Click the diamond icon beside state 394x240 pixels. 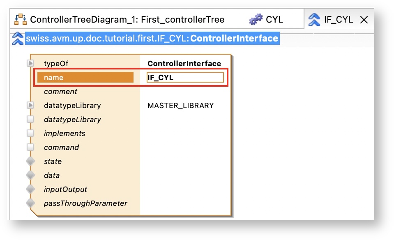coord(30,162)
